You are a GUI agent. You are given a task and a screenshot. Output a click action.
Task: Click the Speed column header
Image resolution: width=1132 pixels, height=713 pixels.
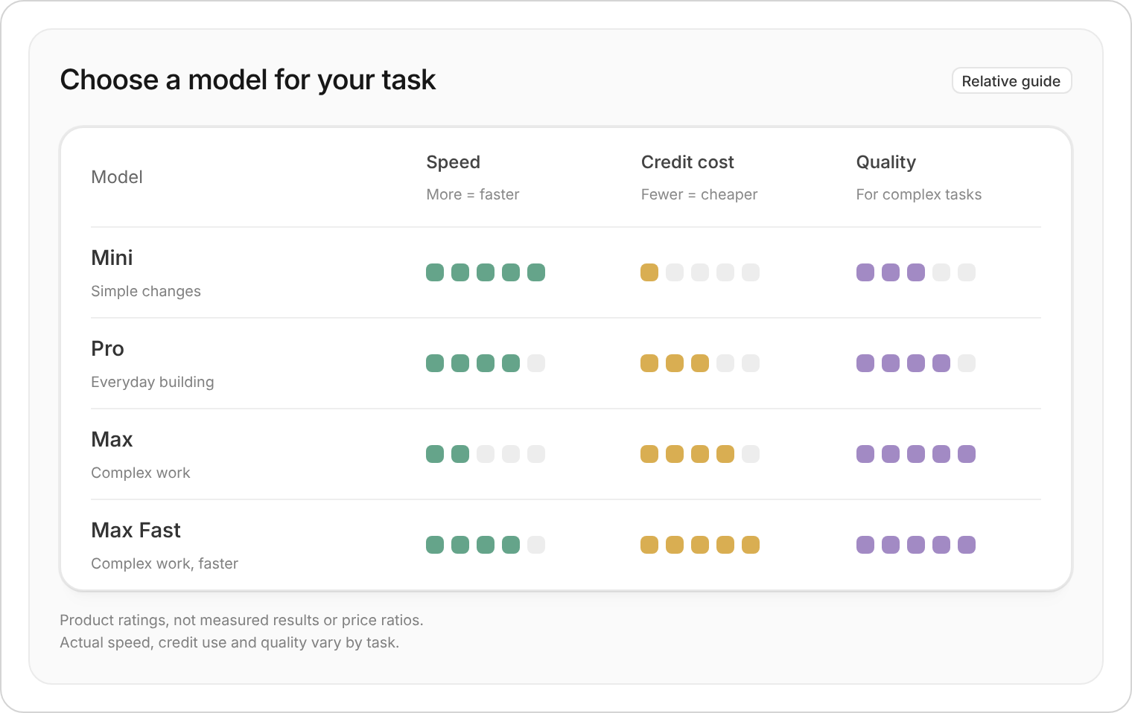pos(453,162)
